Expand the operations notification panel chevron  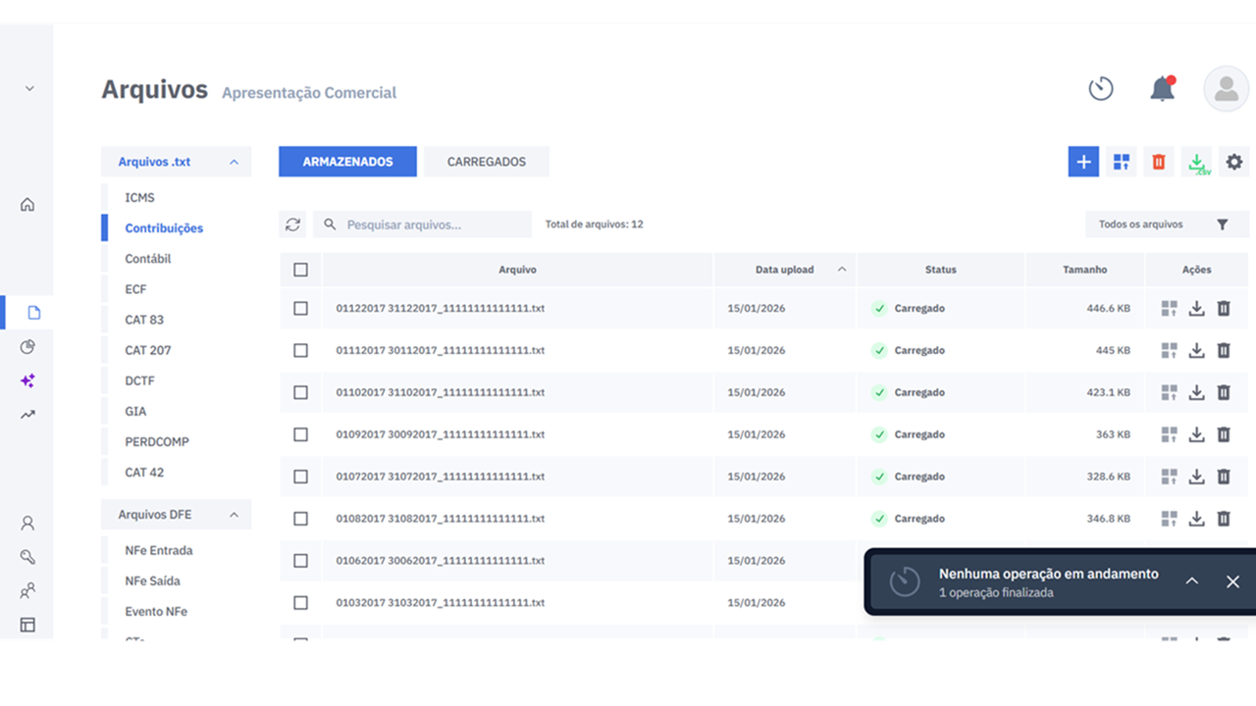click(x=1191, y=581)
